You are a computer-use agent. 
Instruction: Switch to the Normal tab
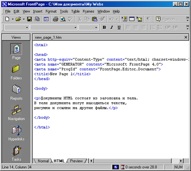[43, 161]
